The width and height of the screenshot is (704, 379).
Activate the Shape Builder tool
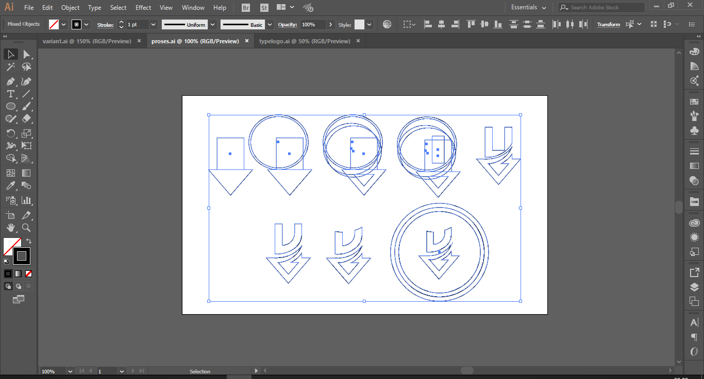pos(11,159)
